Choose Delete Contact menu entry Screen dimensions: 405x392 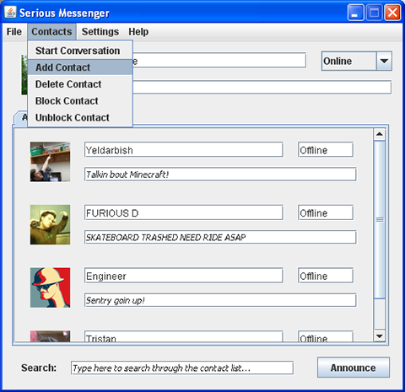[80, 84]
